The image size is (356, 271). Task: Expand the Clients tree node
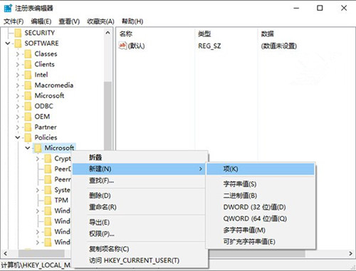[x=18, y=65]
